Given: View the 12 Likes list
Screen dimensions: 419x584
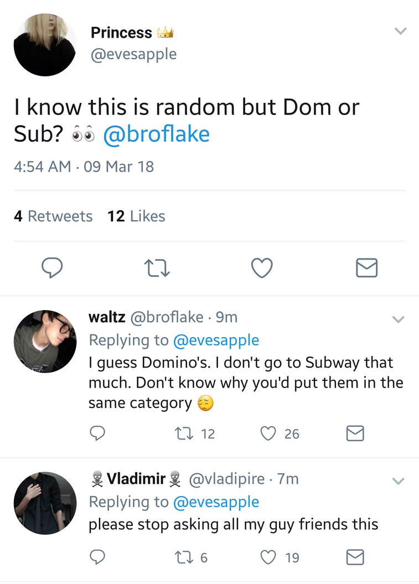Looking at the screenshot, I should (136, 216).
